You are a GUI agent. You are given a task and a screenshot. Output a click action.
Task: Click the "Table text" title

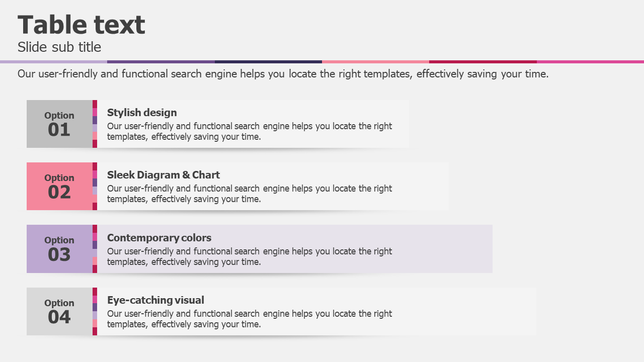click(82, 25)
